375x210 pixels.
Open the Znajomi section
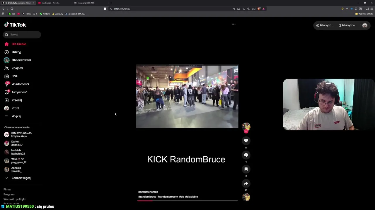[13, 68]
